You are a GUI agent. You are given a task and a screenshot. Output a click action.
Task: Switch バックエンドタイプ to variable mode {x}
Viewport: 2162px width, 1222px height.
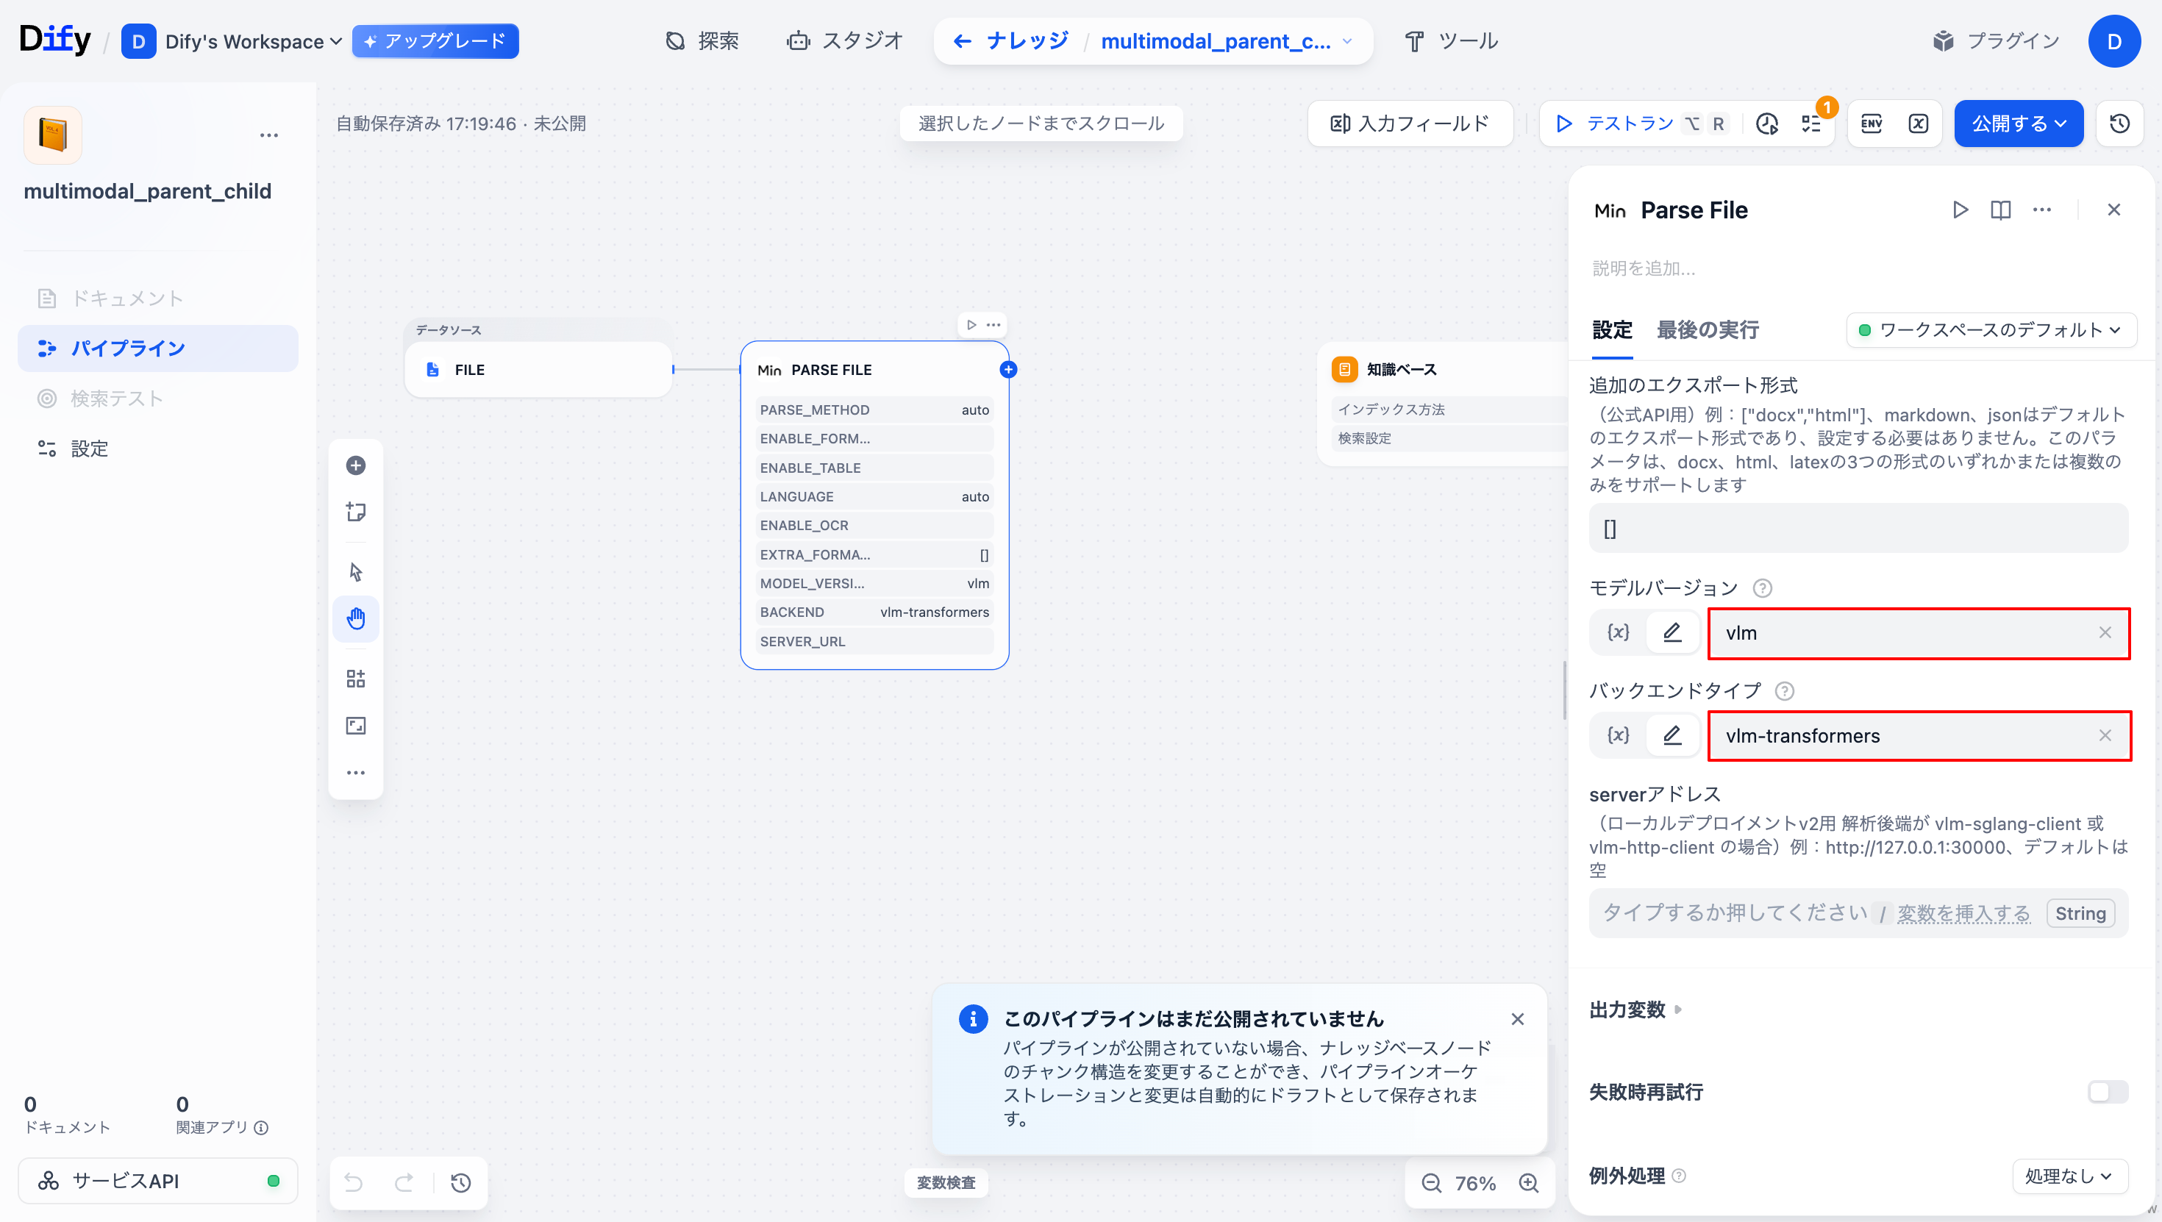[1617, 735]
